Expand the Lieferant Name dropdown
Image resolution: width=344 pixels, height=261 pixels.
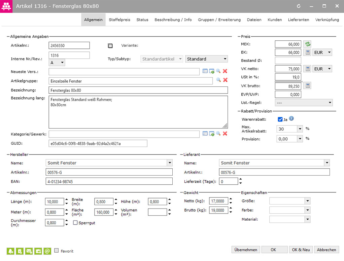click(x=327, y=163)
